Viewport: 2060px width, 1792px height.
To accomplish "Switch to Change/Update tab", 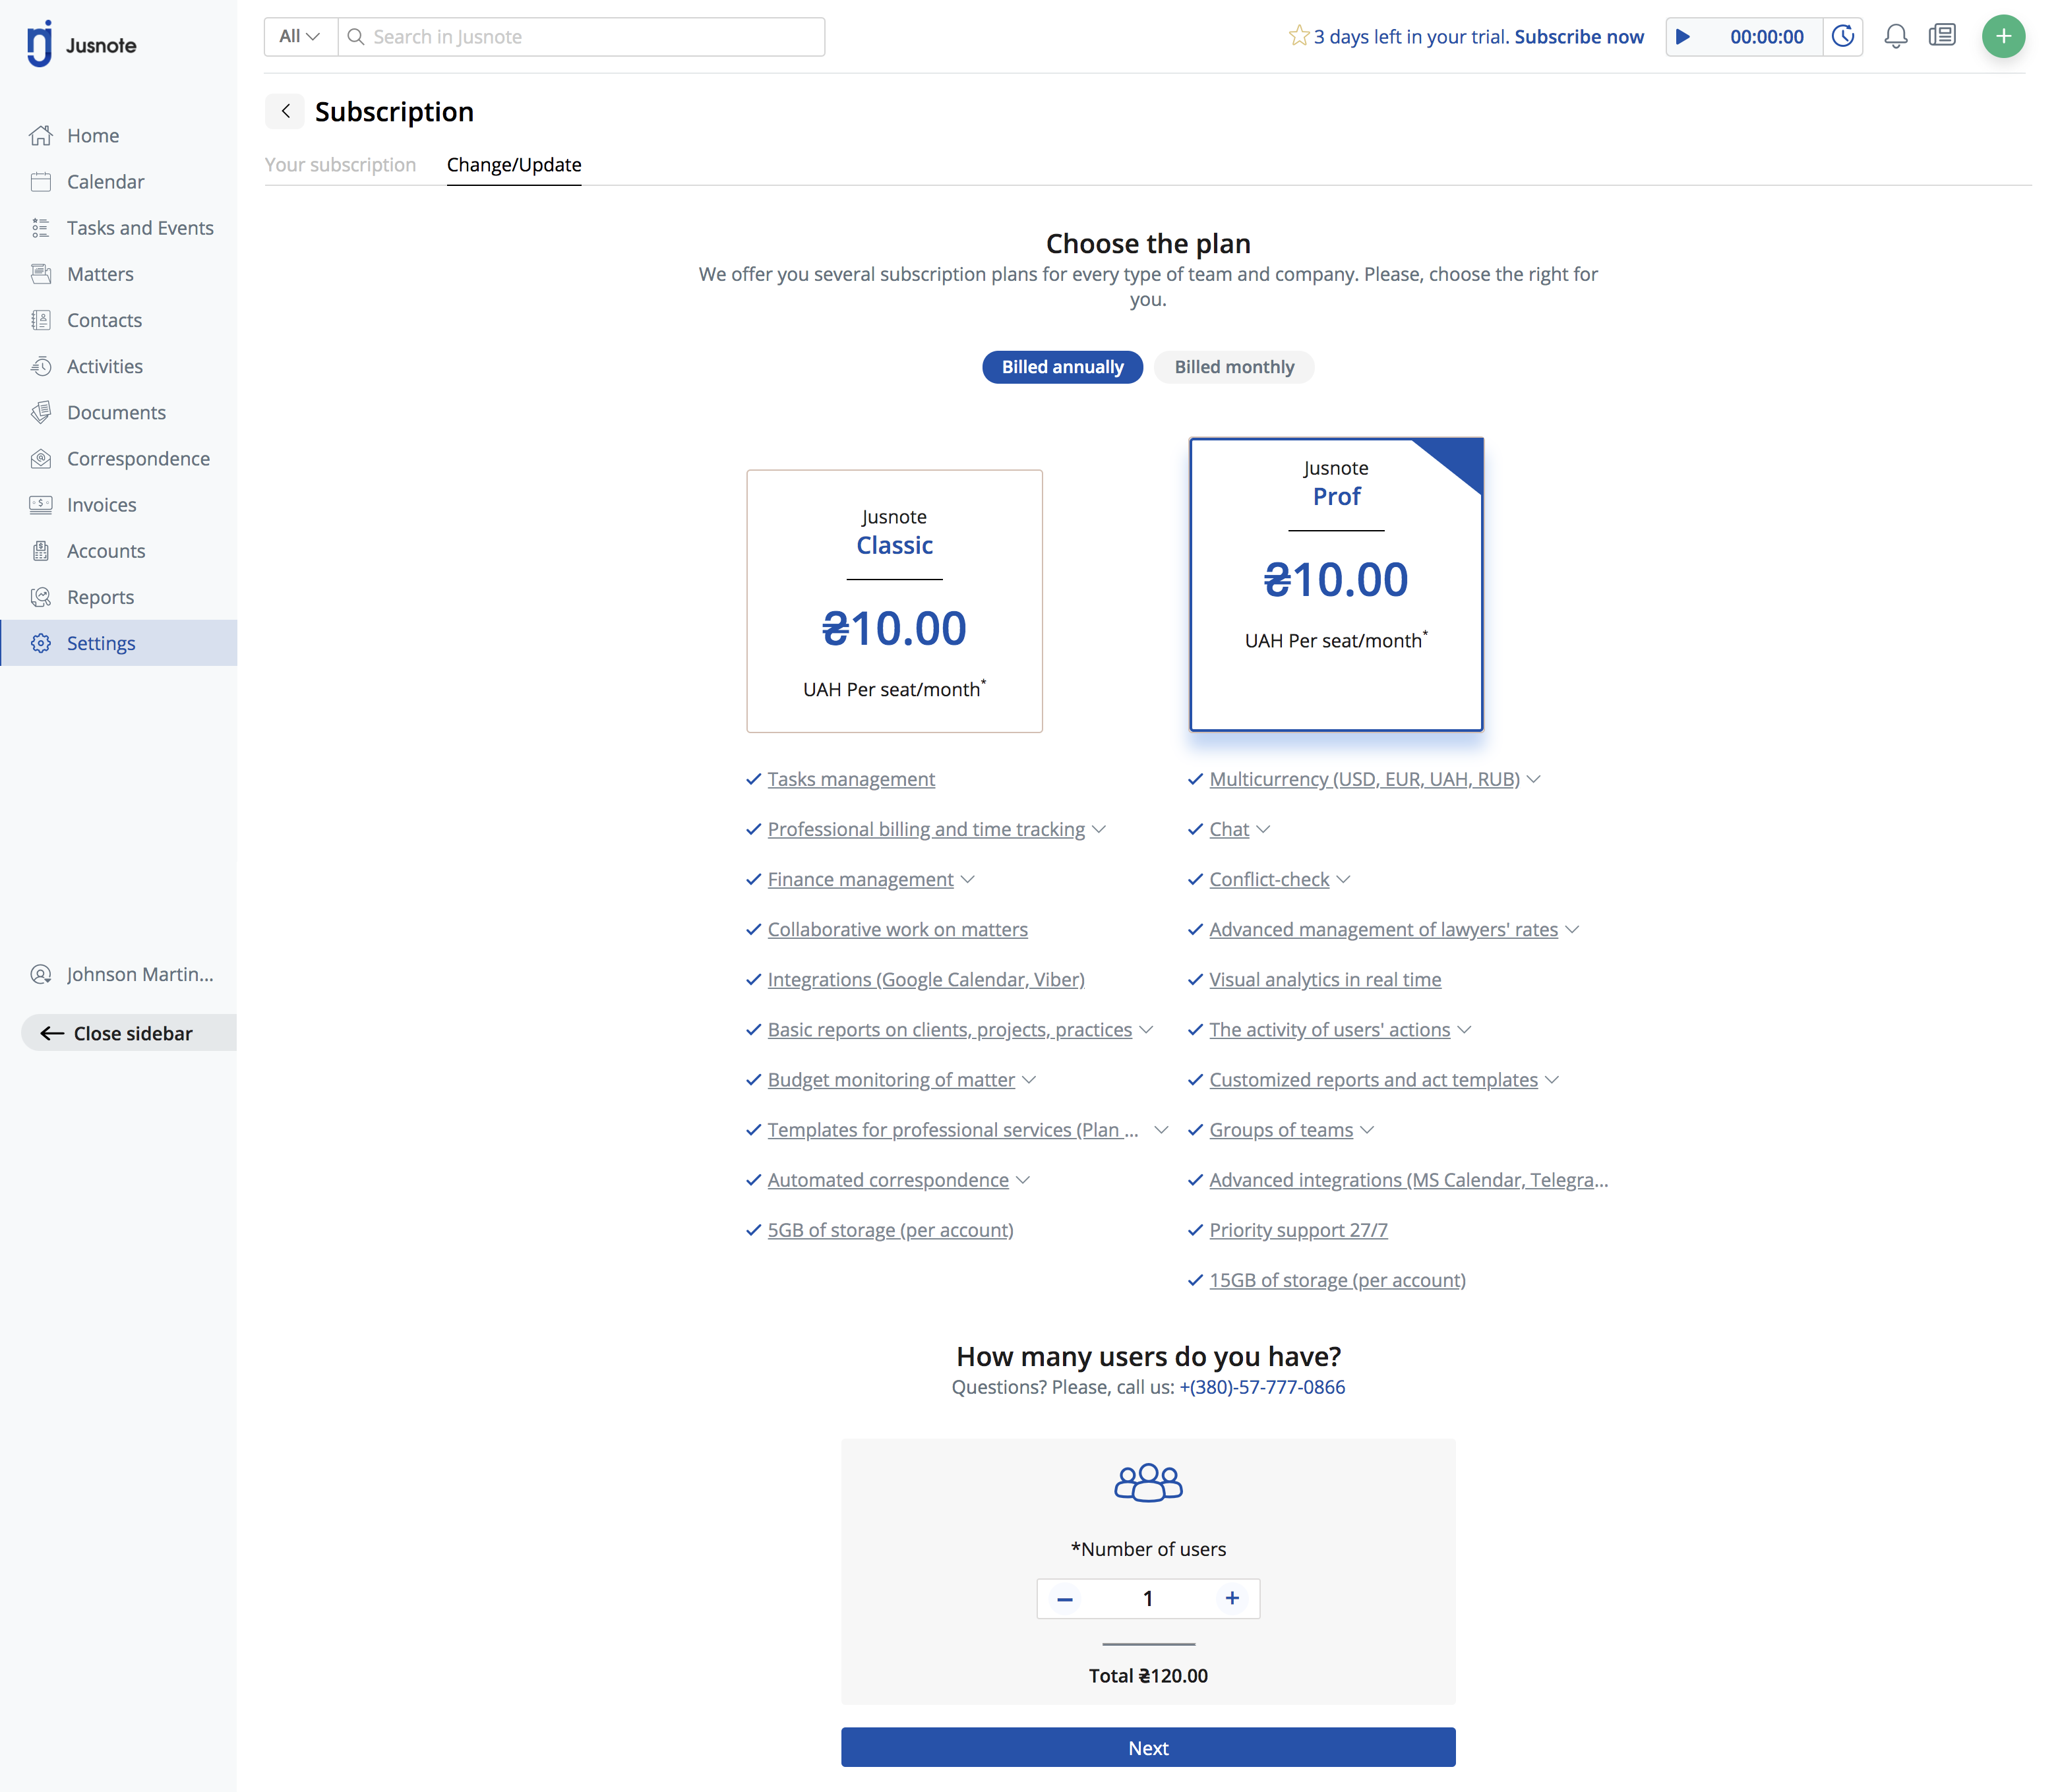I will click(x=514, y=164).
